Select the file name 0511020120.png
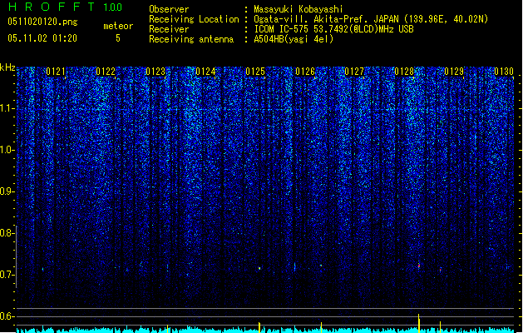523x333 pixels. point(42,22)
